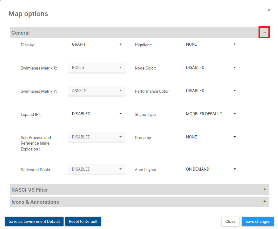Click Save as Environment Default button
This screenshot has width=278, height=229.
[x=34, y=221]
